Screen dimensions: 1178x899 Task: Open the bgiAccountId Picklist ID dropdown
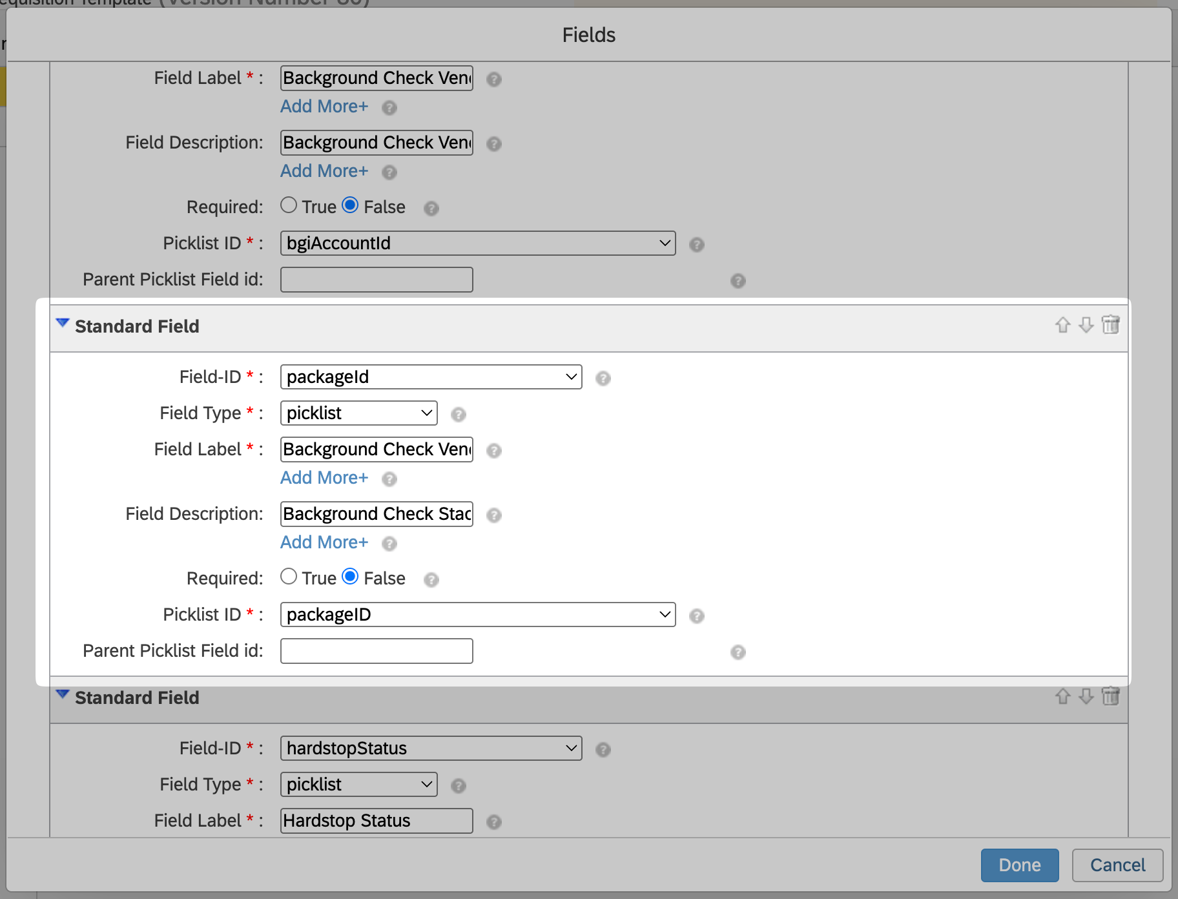tap(478, 243)
